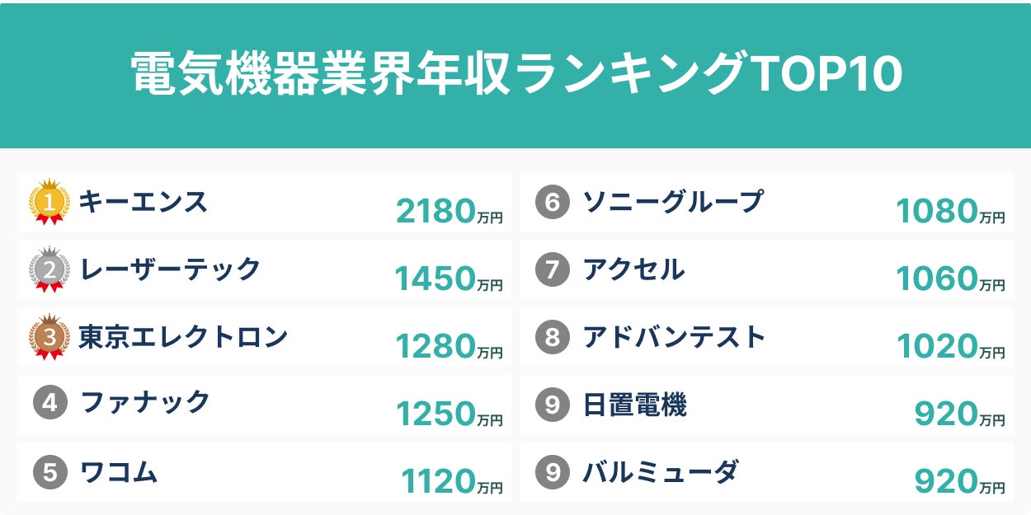The height and width of the screenshot is (515, 1031).
Task: Open the キーエンス company name
Action: (x=144, y=202)
